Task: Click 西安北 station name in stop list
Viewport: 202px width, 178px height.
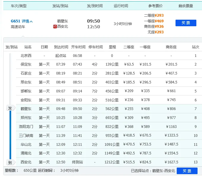Action: pyautogui.click(x=26, y=162)
